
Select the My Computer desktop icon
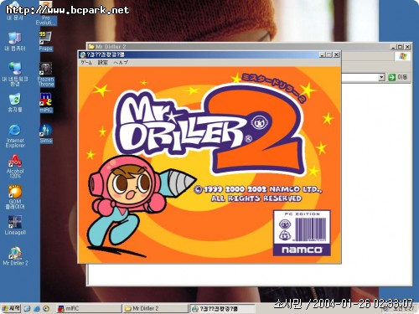pyautogui.click(x=14, y=41)
